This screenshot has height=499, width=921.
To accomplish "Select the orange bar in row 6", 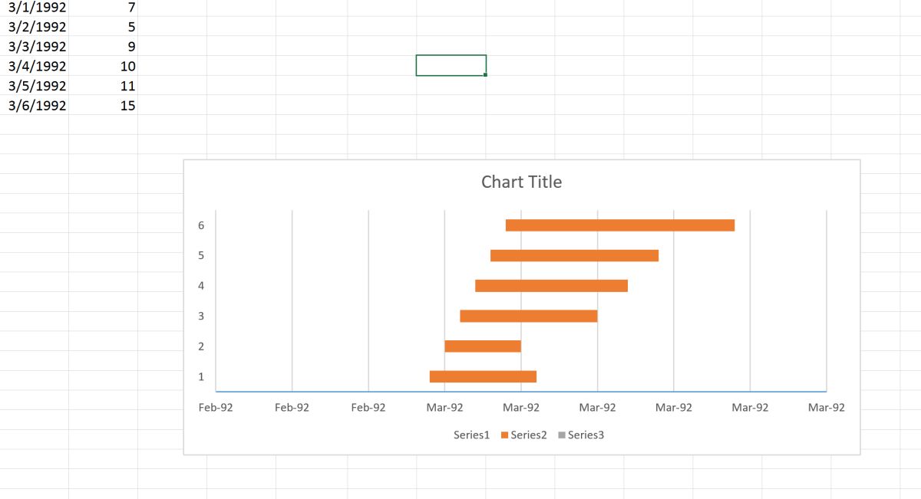I will 620,225.
